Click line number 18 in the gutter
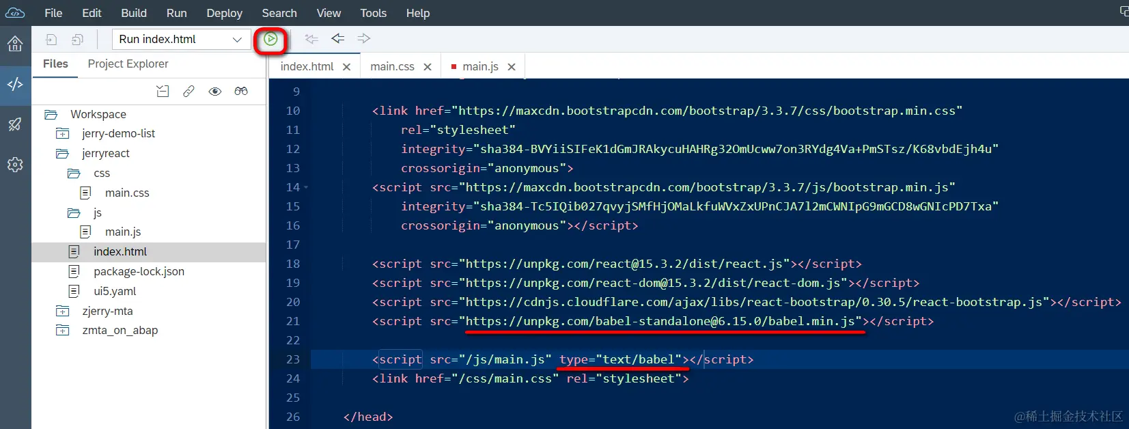1129x429 pixels. (293, 264)
